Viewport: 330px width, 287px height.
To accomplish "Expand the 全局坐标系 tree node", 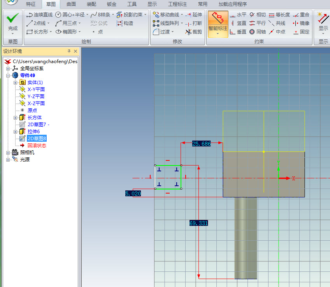I will click(8, 69).
